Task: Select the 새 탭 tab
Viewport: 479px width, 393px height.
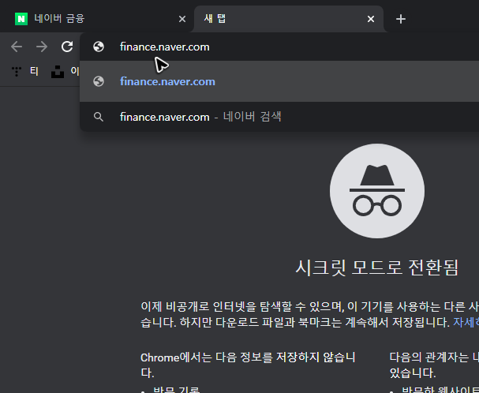Action: point(289,19)
